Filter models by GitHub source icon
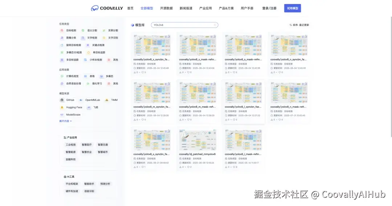This screenshot has width=392, height=206. tap(62, 100)
